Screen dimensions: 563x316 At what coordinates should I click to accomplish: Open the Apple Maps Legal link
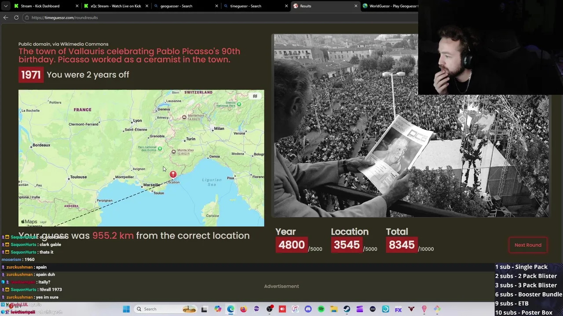[43, 223]
